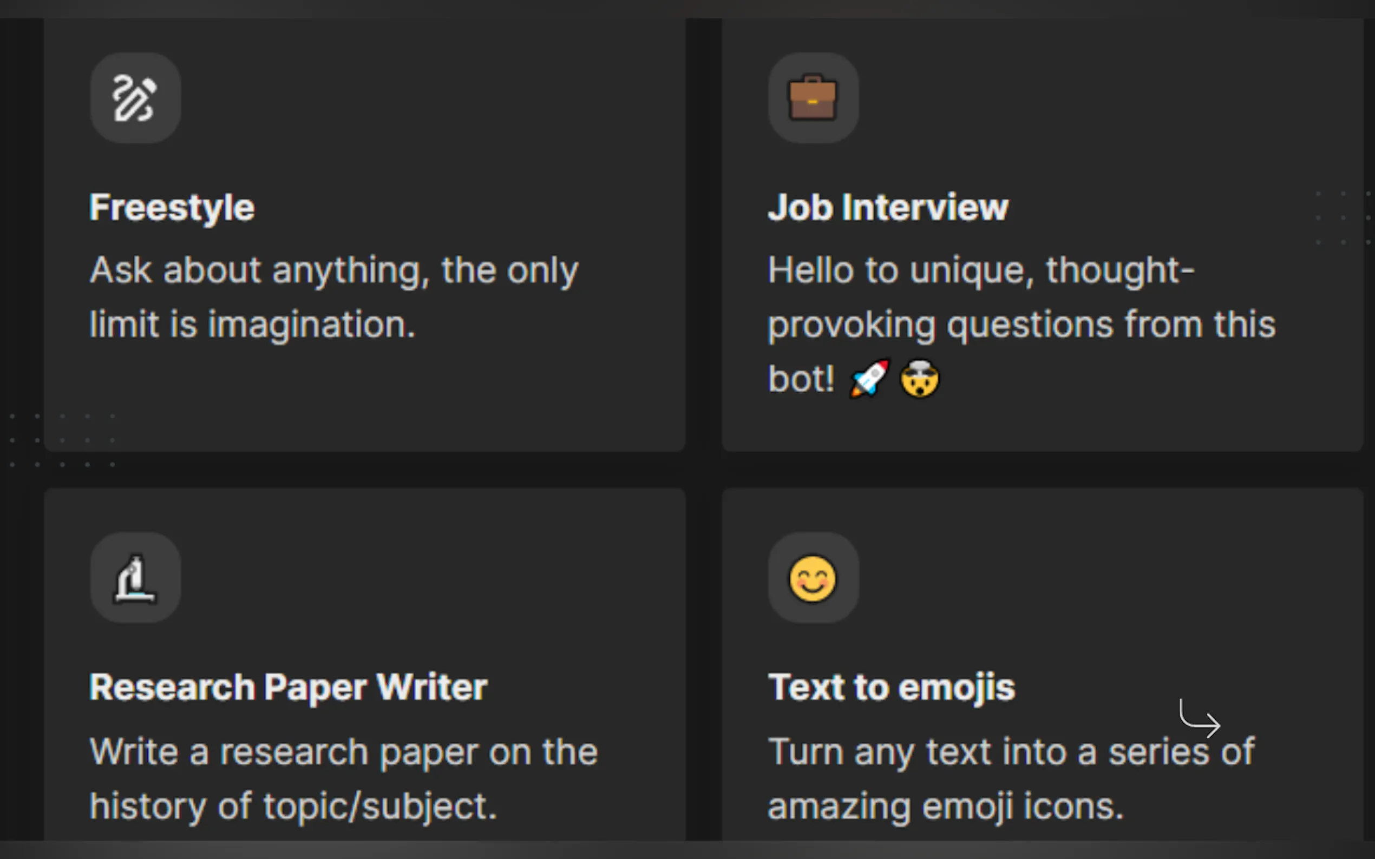The width and height of the screenshot is (1375, 859).
Task: Click the dotted grid pattern beside Freestyle card
Action: [x=24, y=440]
